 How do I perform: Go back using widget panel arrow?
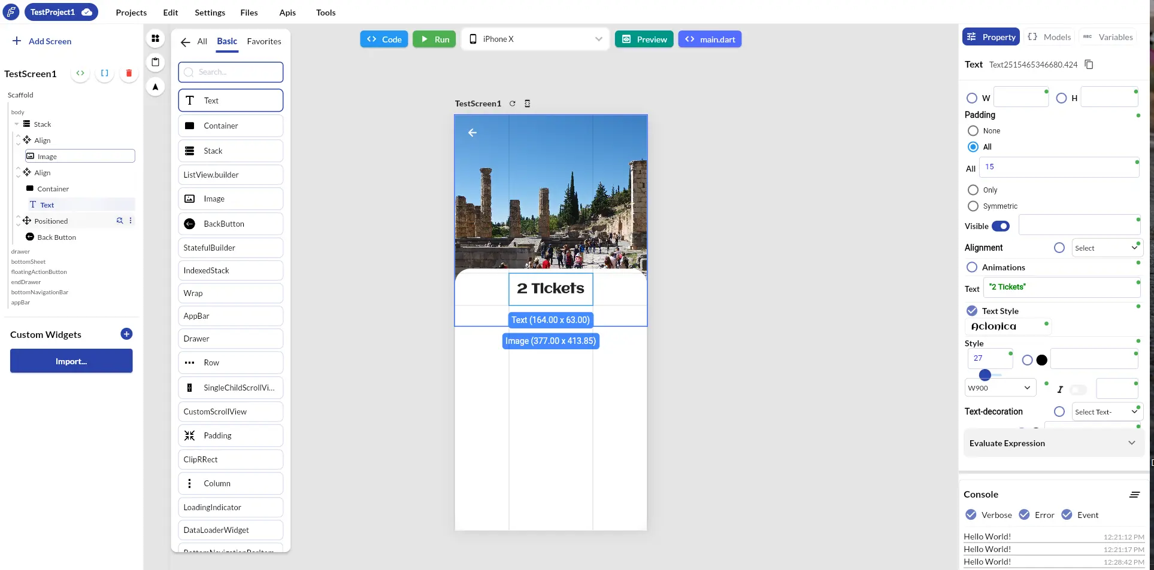tap(186, 42)
